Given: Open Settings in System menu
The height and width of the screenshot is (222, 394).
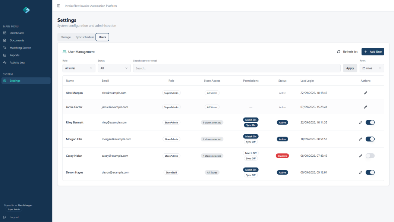Looking at the screenshot, I should tap(26, 81).
